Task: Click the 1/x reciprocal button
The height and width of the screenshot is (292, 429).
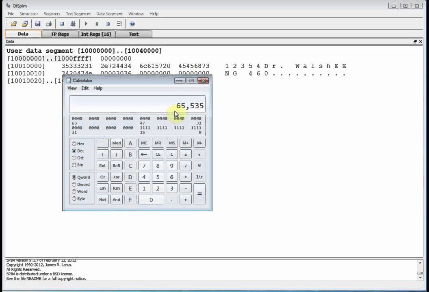Action: pos(199,177)
